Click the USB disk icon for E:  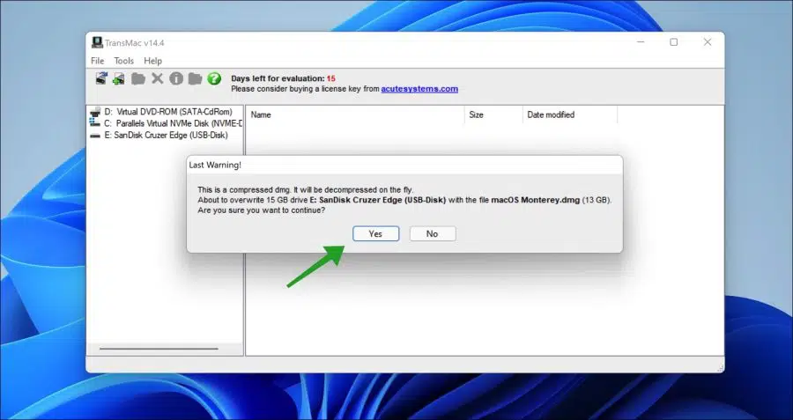[x=95, y=136]
